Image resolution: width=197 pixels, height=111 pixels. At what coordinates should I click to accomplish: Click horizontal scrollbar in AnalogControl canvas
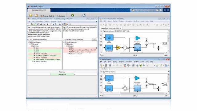[x=142, y=93]
